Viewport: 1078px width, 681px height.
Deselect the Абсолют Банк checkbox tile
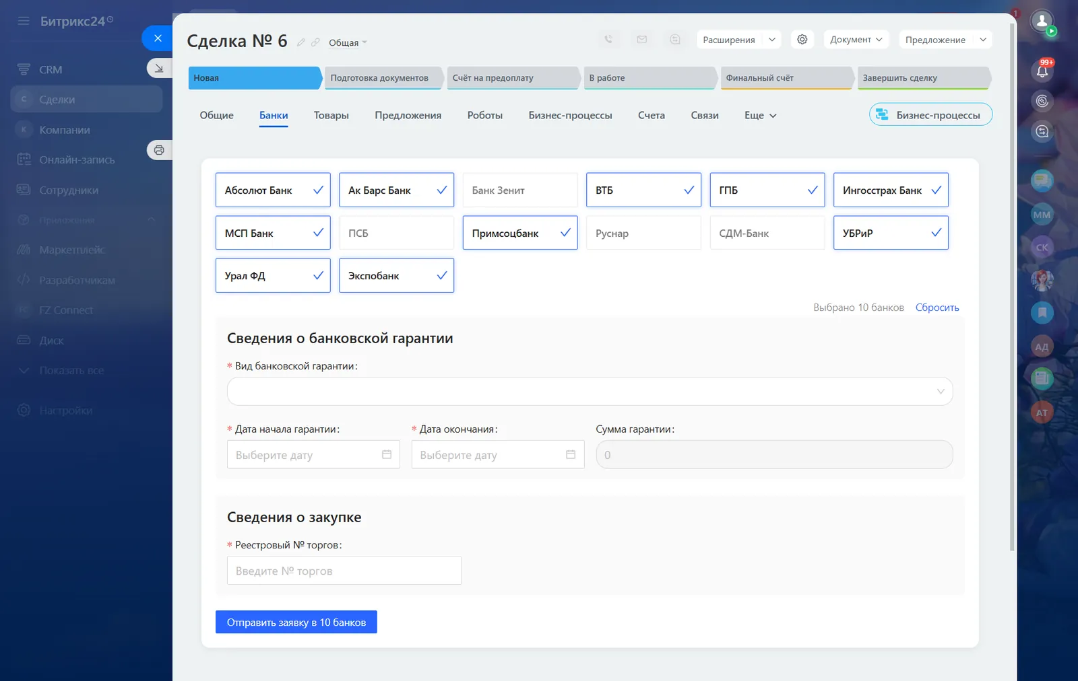[273, 190]
